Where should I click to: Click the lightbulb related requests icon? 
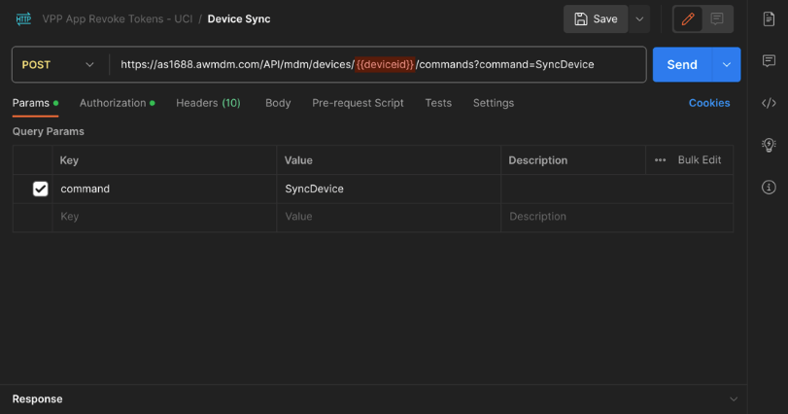pos(769,145)
